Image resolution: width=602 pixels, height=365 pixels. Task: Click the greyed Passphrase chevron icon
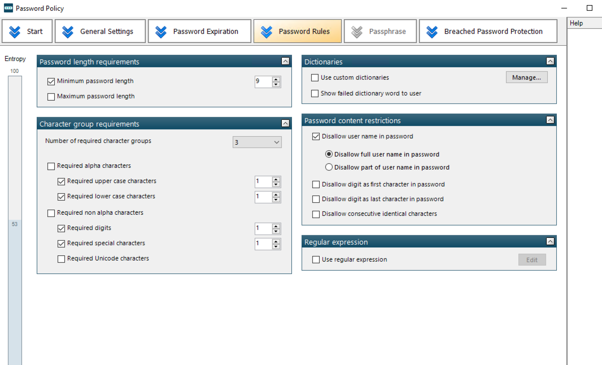pos(357,32)
